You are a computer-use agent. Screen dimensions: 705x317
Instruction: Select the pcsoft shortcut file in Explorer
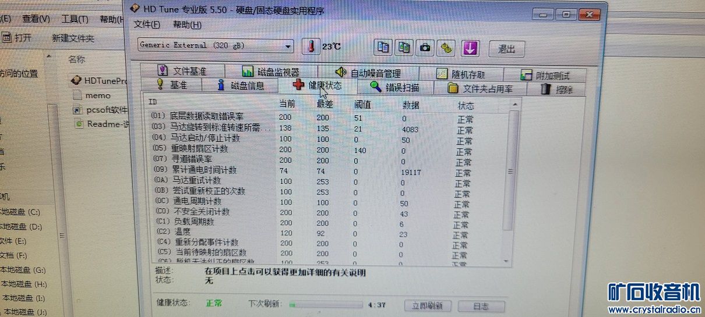coord(99,109)
